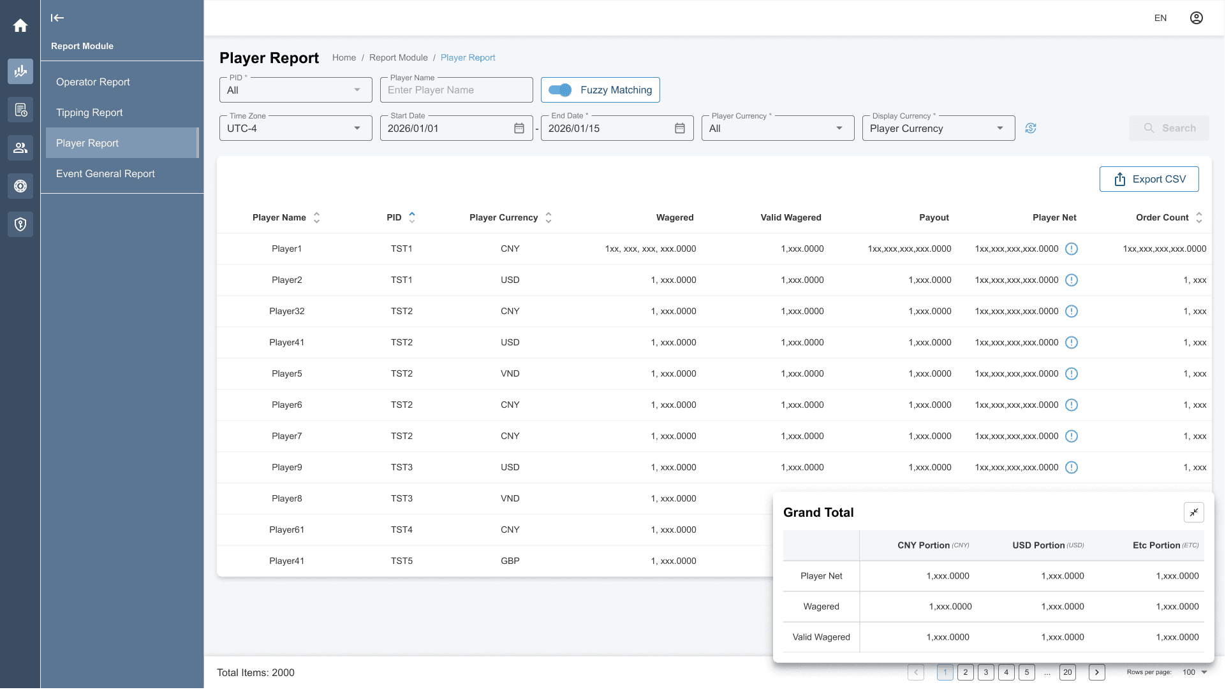Click the Total Items: 2000 text
1231x692 pixels.
[x=257, y=676]
